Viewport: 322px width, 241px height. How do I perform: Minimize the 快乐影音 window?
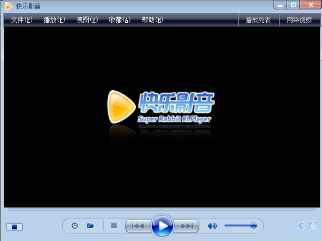pos(280,5)
